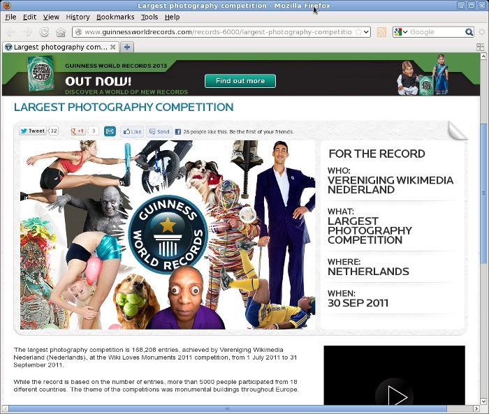This screenshot has height=414, width=489.
Task: Click the vertical scrollbar thumb
Action: [483, 193]
